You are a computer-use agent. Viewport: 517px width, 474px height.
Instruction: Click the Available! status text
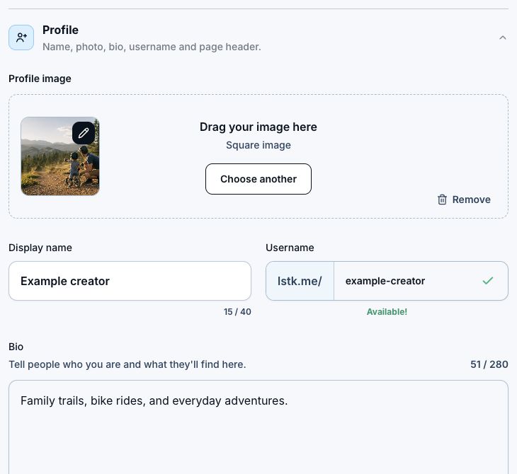point(387,311)
